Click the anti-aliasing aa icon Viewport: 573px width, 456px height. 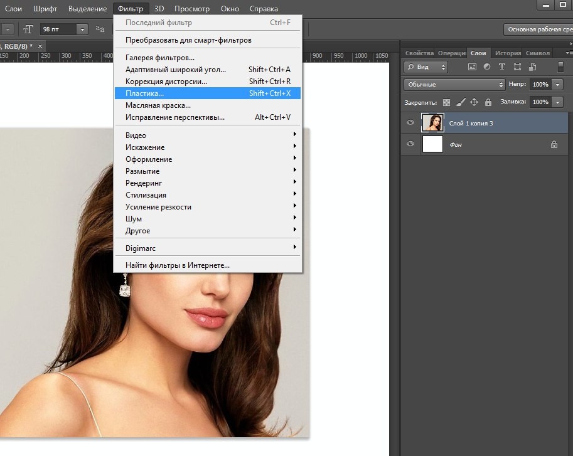coord(100,28)
